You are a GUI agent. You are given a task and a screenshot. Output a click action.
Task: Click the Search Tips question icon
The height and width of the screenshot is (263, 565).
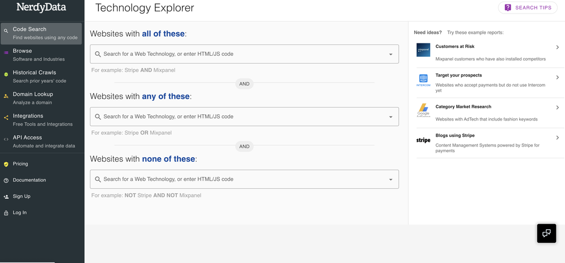[x=508, y=7]
